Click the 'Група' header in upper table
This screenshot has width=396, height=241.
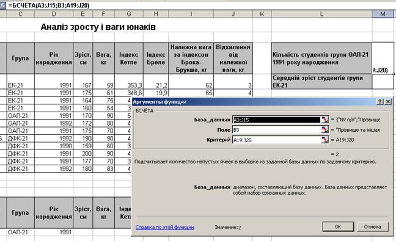click(20, 58)
